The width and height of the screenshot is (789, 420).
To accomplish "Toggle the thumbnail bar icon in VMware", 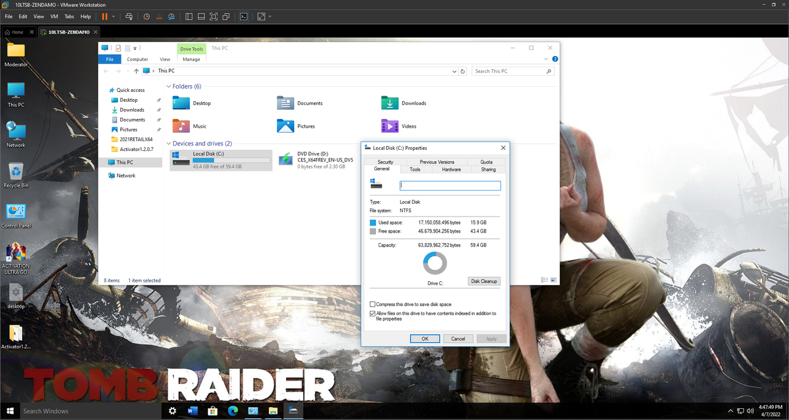I will [202, 17].
